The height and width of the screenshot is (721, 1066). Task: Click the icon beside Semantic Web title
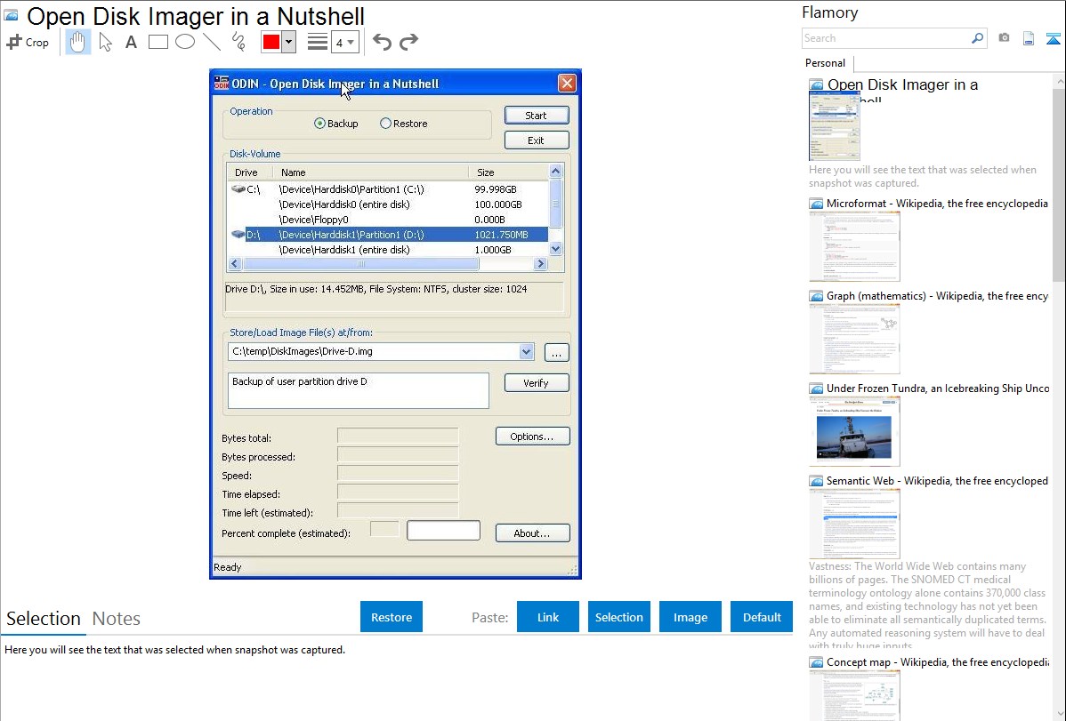(x=816, y=480)
